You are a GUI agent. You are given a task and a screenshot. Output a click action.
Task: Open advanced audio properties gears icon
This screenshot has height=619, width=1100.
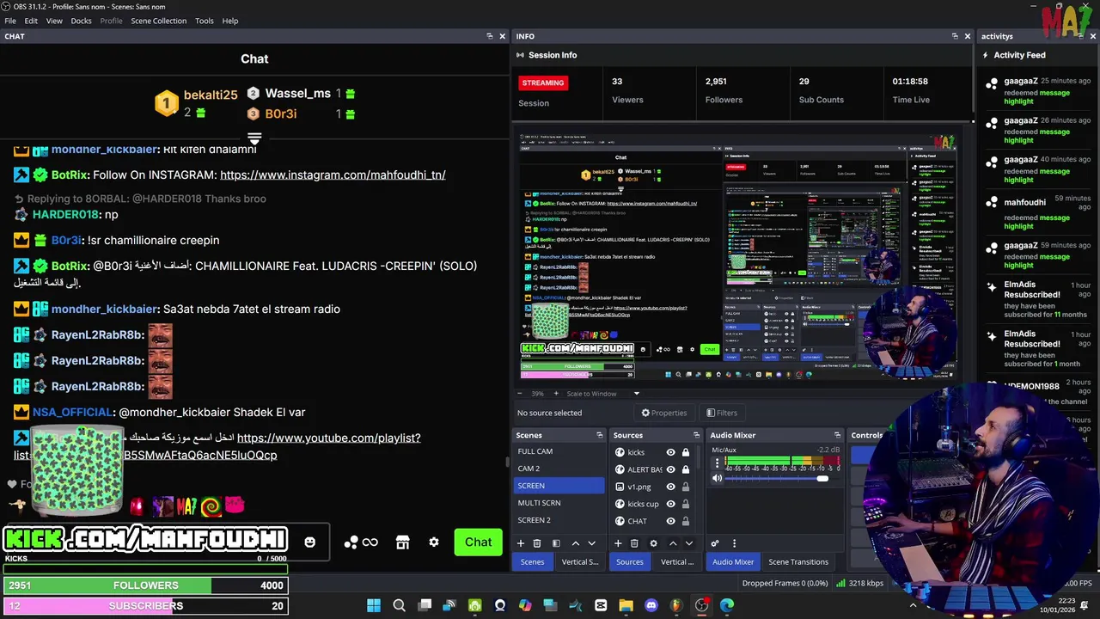[715, 543]
